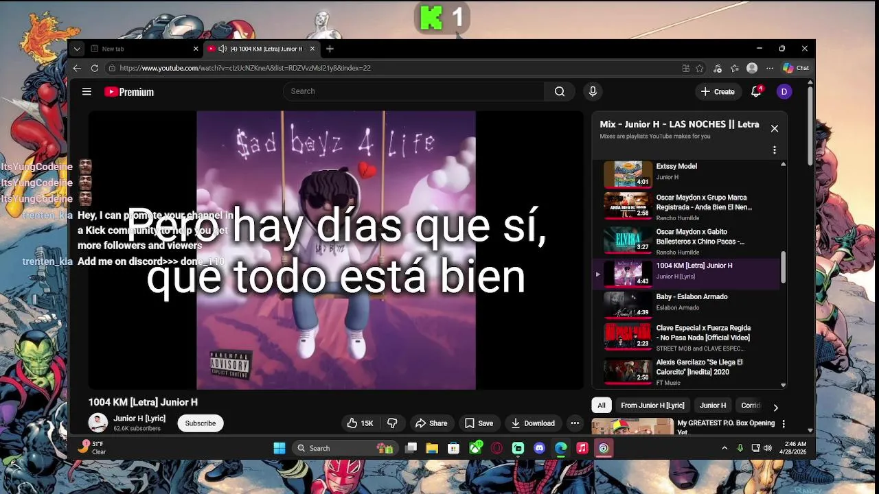
Task: Open Windows Start menu
Action: [x=279, y=448]
